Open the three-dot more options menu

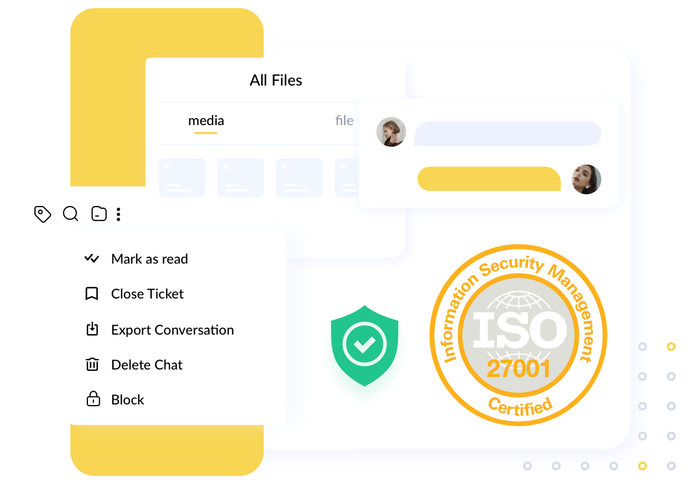pyautogui.click(x=118, y=214)
